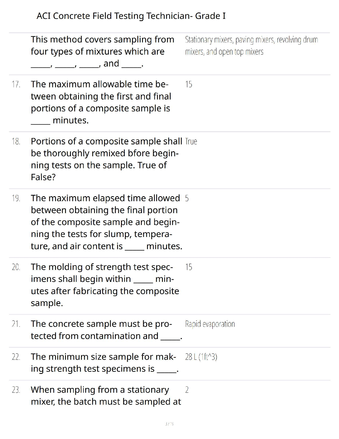Click the answer 5 for question 19

(187, 198)
